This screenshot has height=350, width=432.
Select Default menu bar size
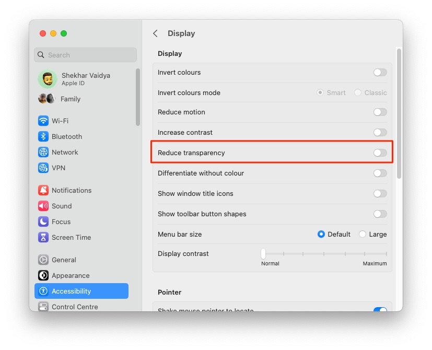(321, 234)
